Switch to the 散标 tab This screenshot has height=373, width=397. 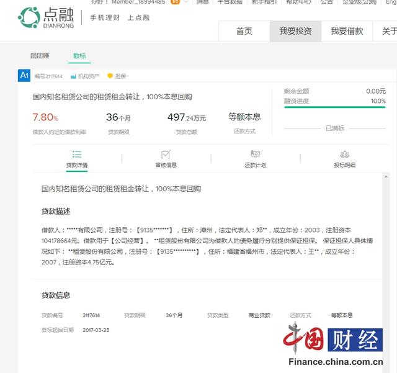[79, 56]
